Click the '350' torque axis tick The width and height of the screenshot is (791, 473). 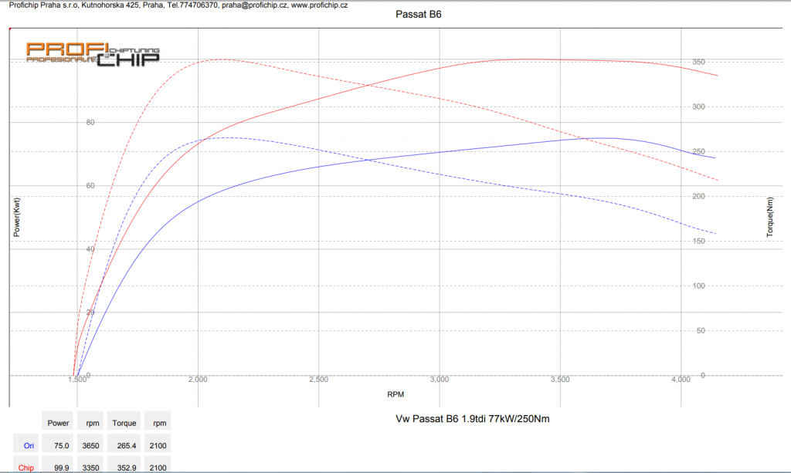[698, 62]
